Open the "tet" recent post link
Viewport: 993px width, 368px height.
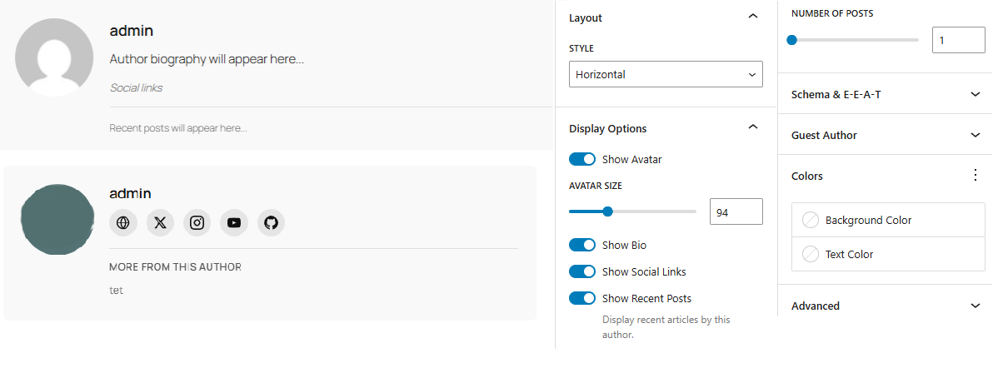(116, 291)
